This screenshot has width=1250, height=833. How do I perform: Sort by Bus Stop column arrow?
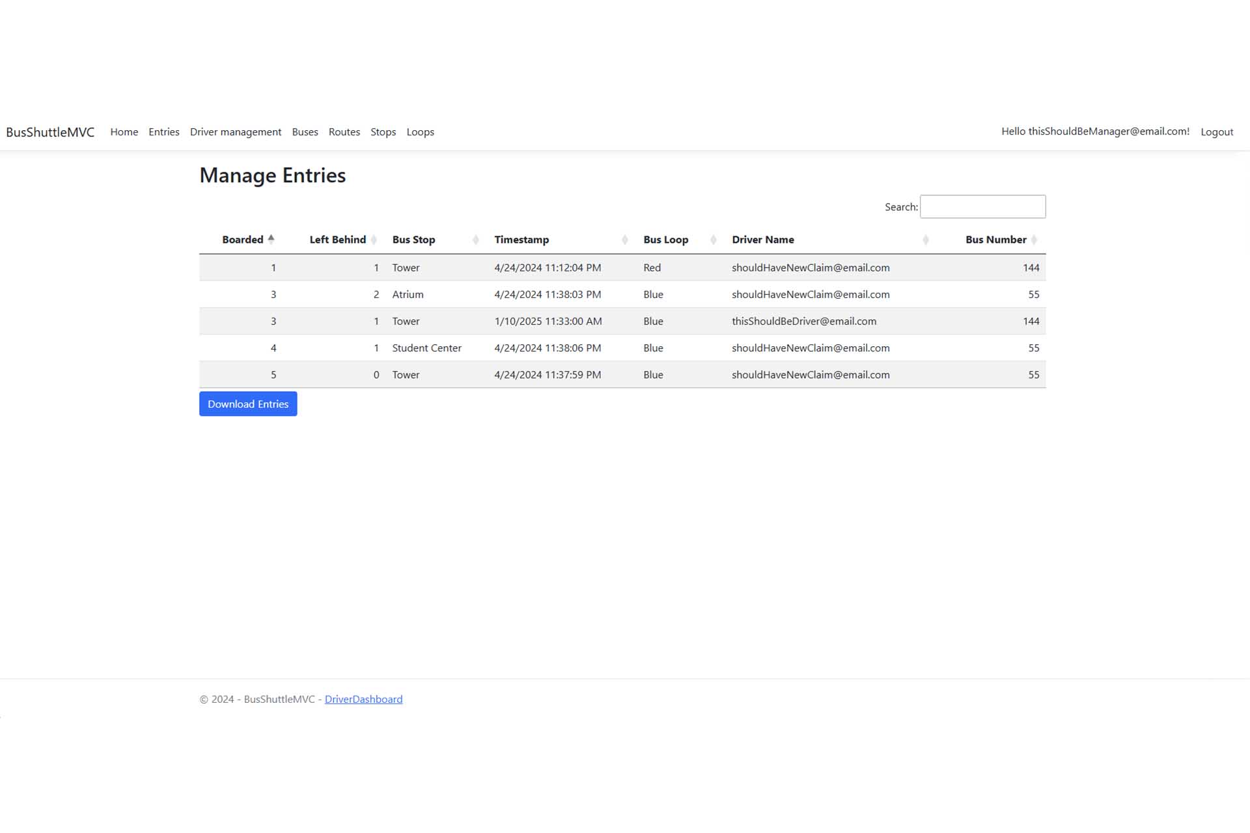(x=475, y=239)
